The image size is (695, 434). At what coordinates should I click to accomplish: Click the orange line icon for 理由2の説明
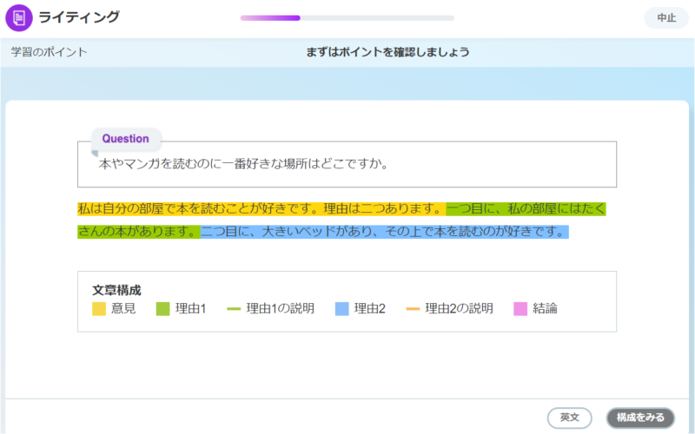(x=413, y=309)
